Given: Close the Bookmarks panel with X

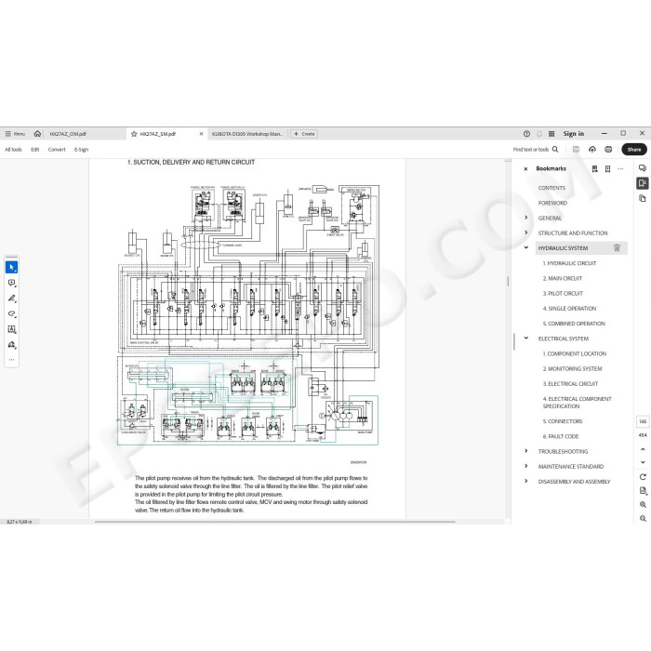Looking at the screenshot, I should 525,169.
